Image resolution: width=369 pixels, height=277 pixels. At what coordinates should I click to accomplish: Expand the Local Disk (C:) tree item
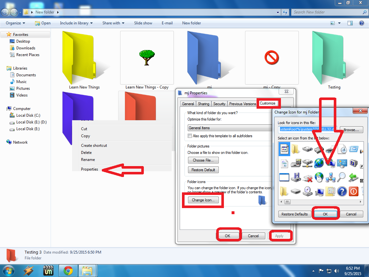point(6,115)
